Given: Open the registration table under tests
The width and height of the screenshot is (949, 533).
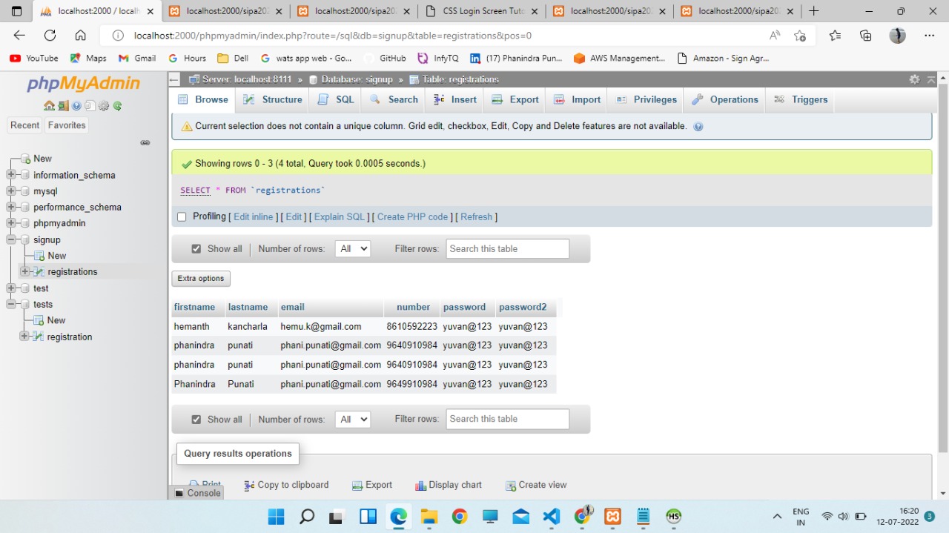Looking at the screenshot, I should click(70, 337).
